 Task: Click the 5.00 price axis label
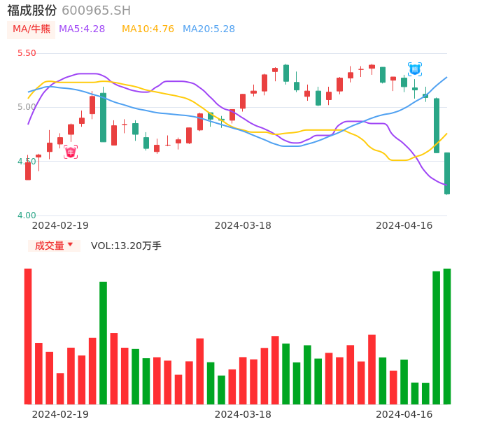[x=27, y=107]
